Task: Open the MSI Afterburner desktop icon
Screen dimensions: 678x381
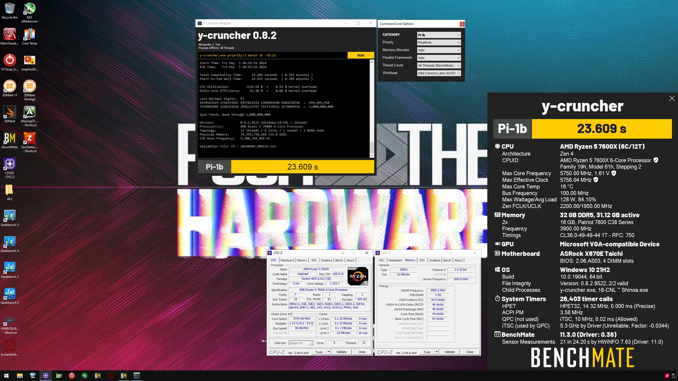Action: [29, 13]
